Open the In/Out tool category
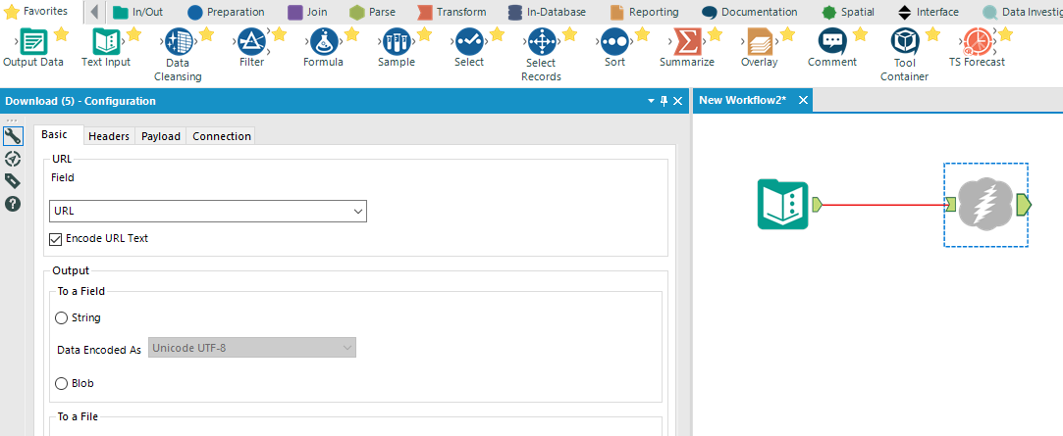This screenshot has width=1063, height=436. (138, 12)
